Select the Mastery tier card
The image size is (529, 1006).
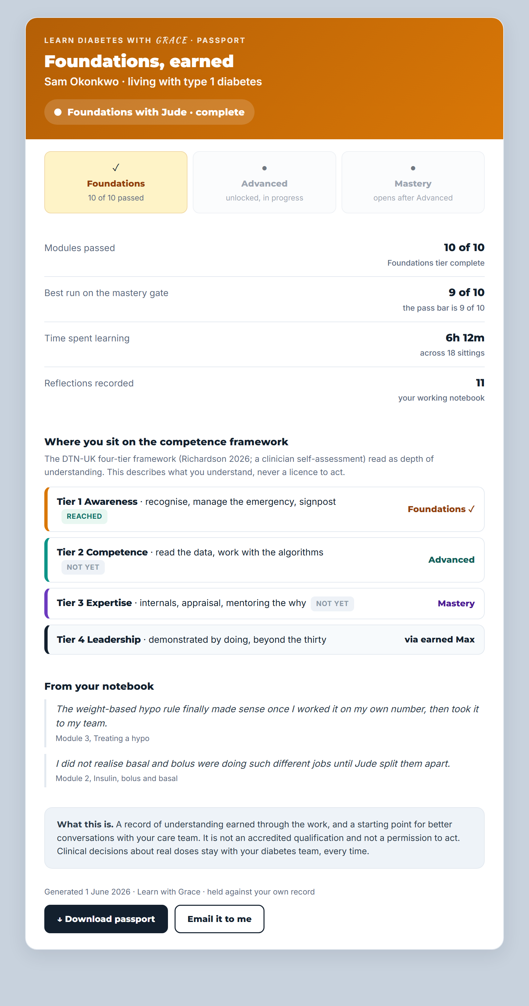(x=413, y=182)
